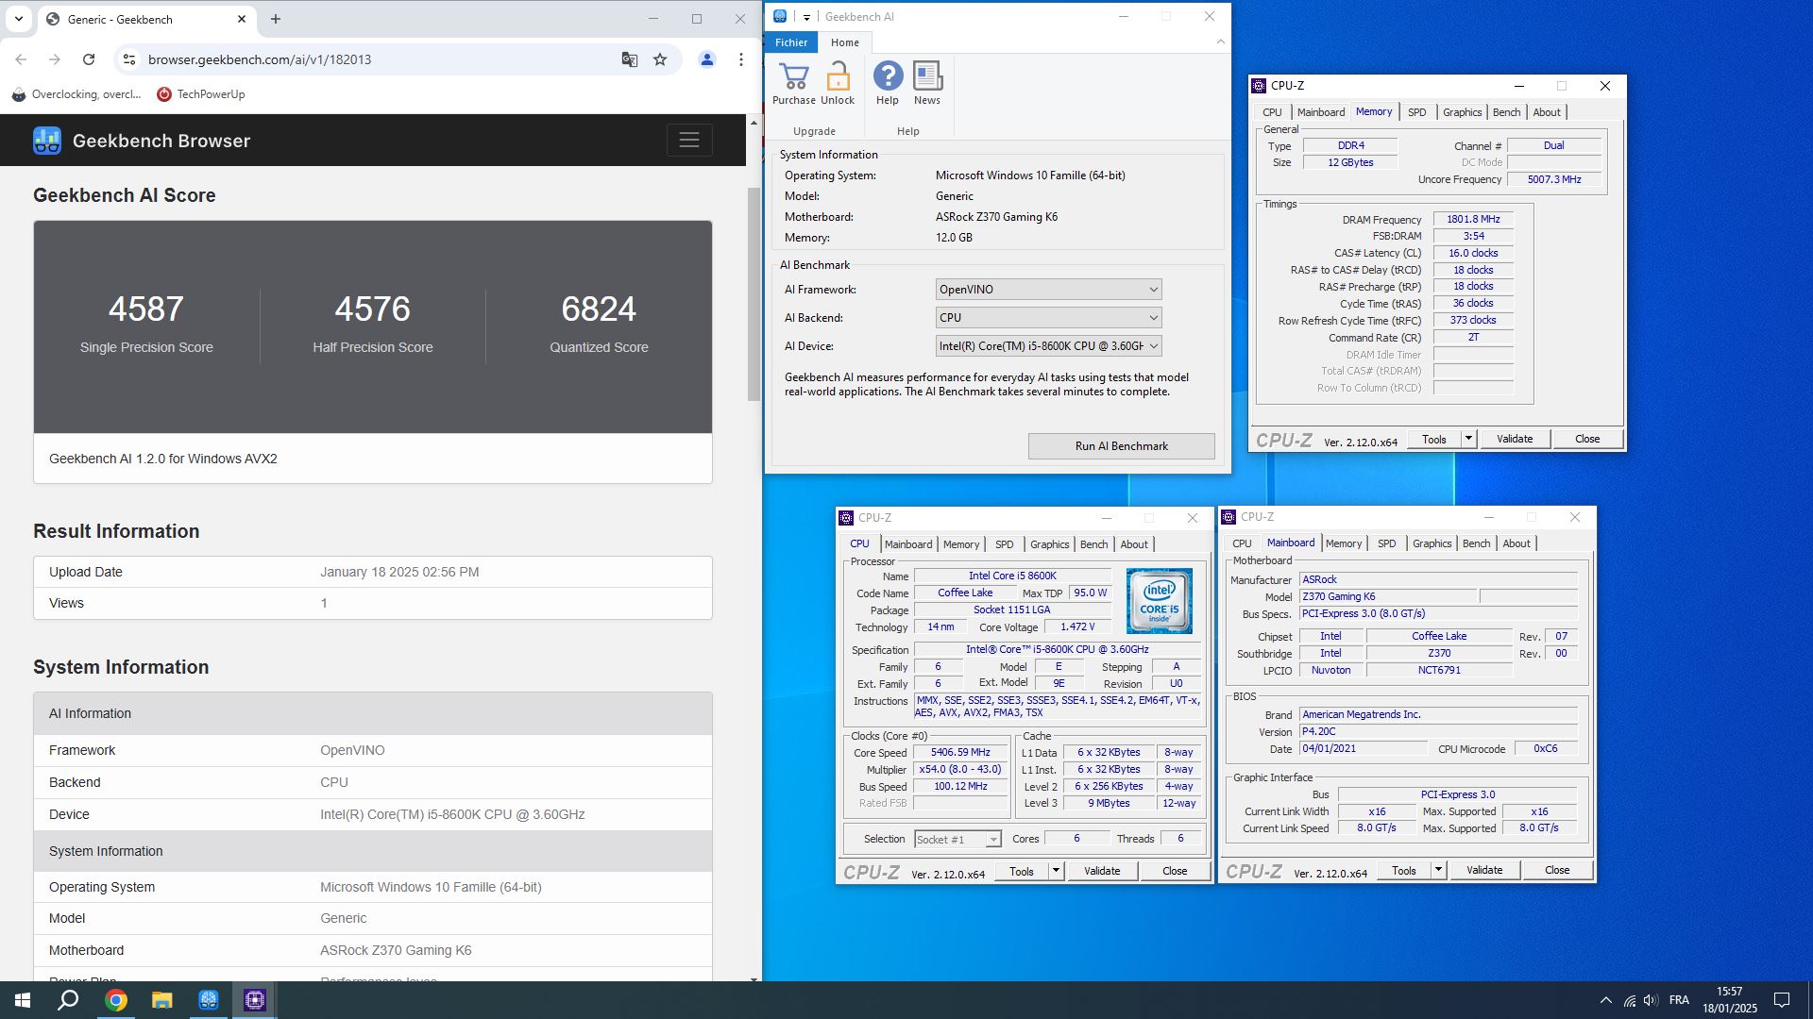
Task: Click Validate in CPU-Z CPU window
Action: (x=1102, y=871)
